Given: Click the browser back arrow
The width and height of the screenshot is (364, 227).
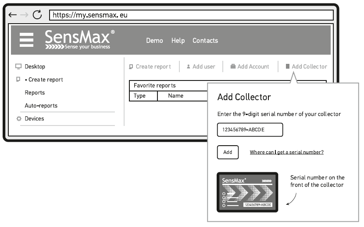Looking at the screenshot, I should (12, 15).
